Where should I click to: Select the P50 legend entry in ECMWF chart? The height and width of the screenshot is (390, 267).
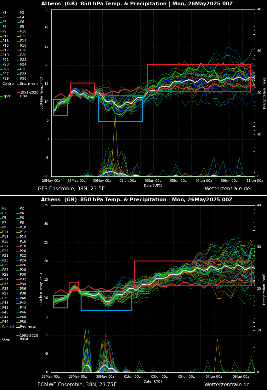23,322
